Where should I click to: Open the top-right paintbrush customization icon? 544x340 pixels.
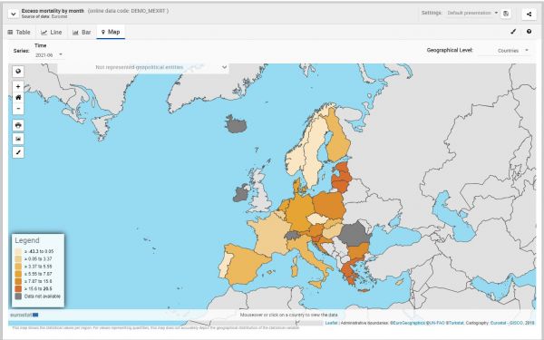point(513,32)
